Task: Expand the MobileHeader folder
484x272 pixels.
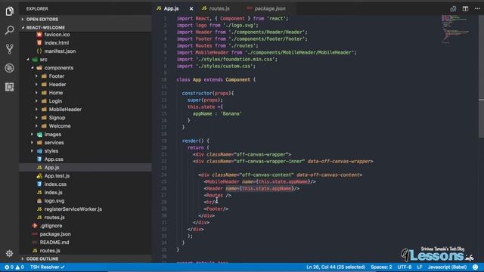Action: click(65, 110)
